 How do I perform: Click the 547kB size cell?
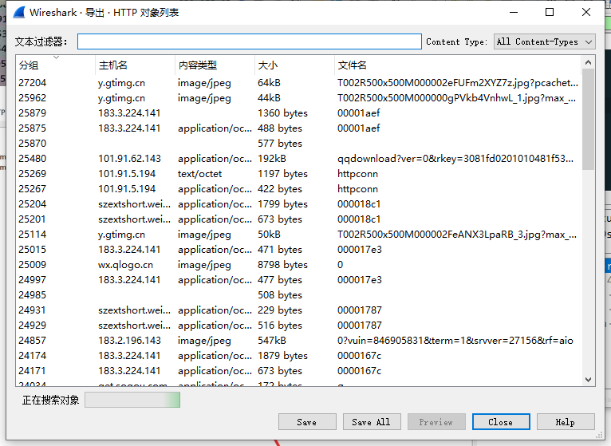(272, 341)
